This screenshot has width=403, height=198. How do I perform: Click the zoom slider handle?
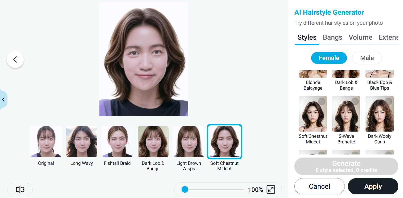185,190
